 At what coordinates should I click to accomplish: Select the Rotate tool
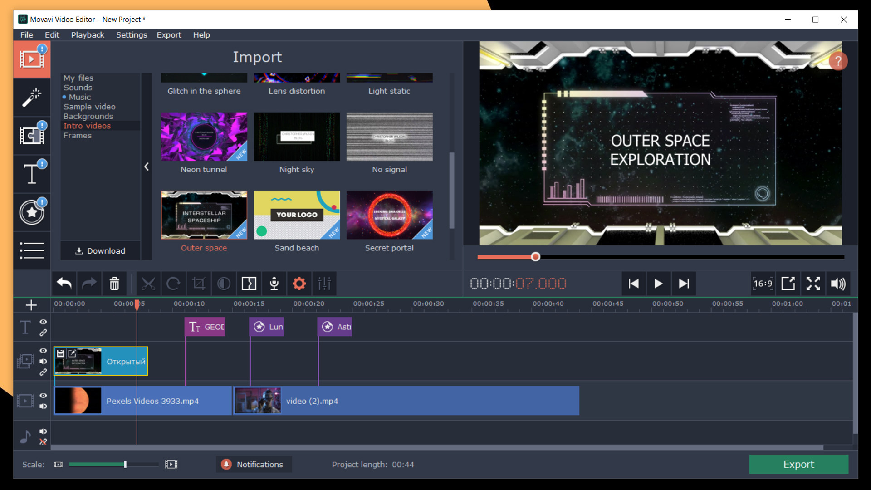point(174,283)
